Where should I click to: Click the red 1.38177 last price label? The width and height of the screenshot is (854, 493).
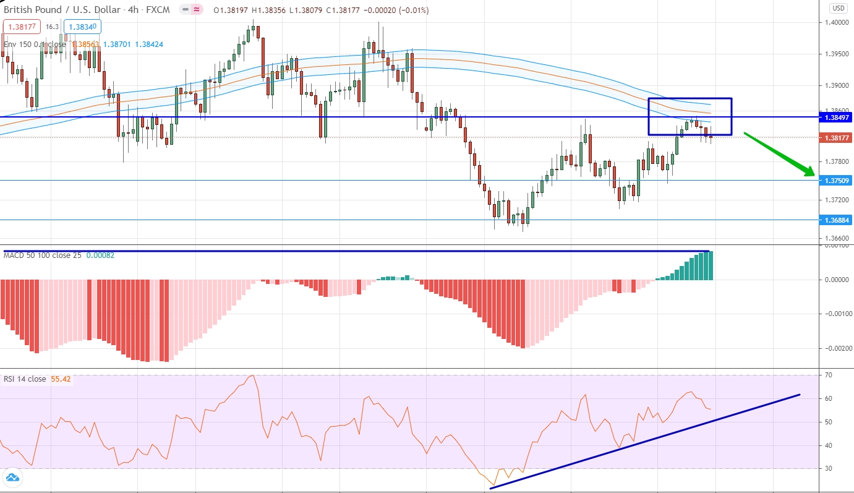coord(835,137)
